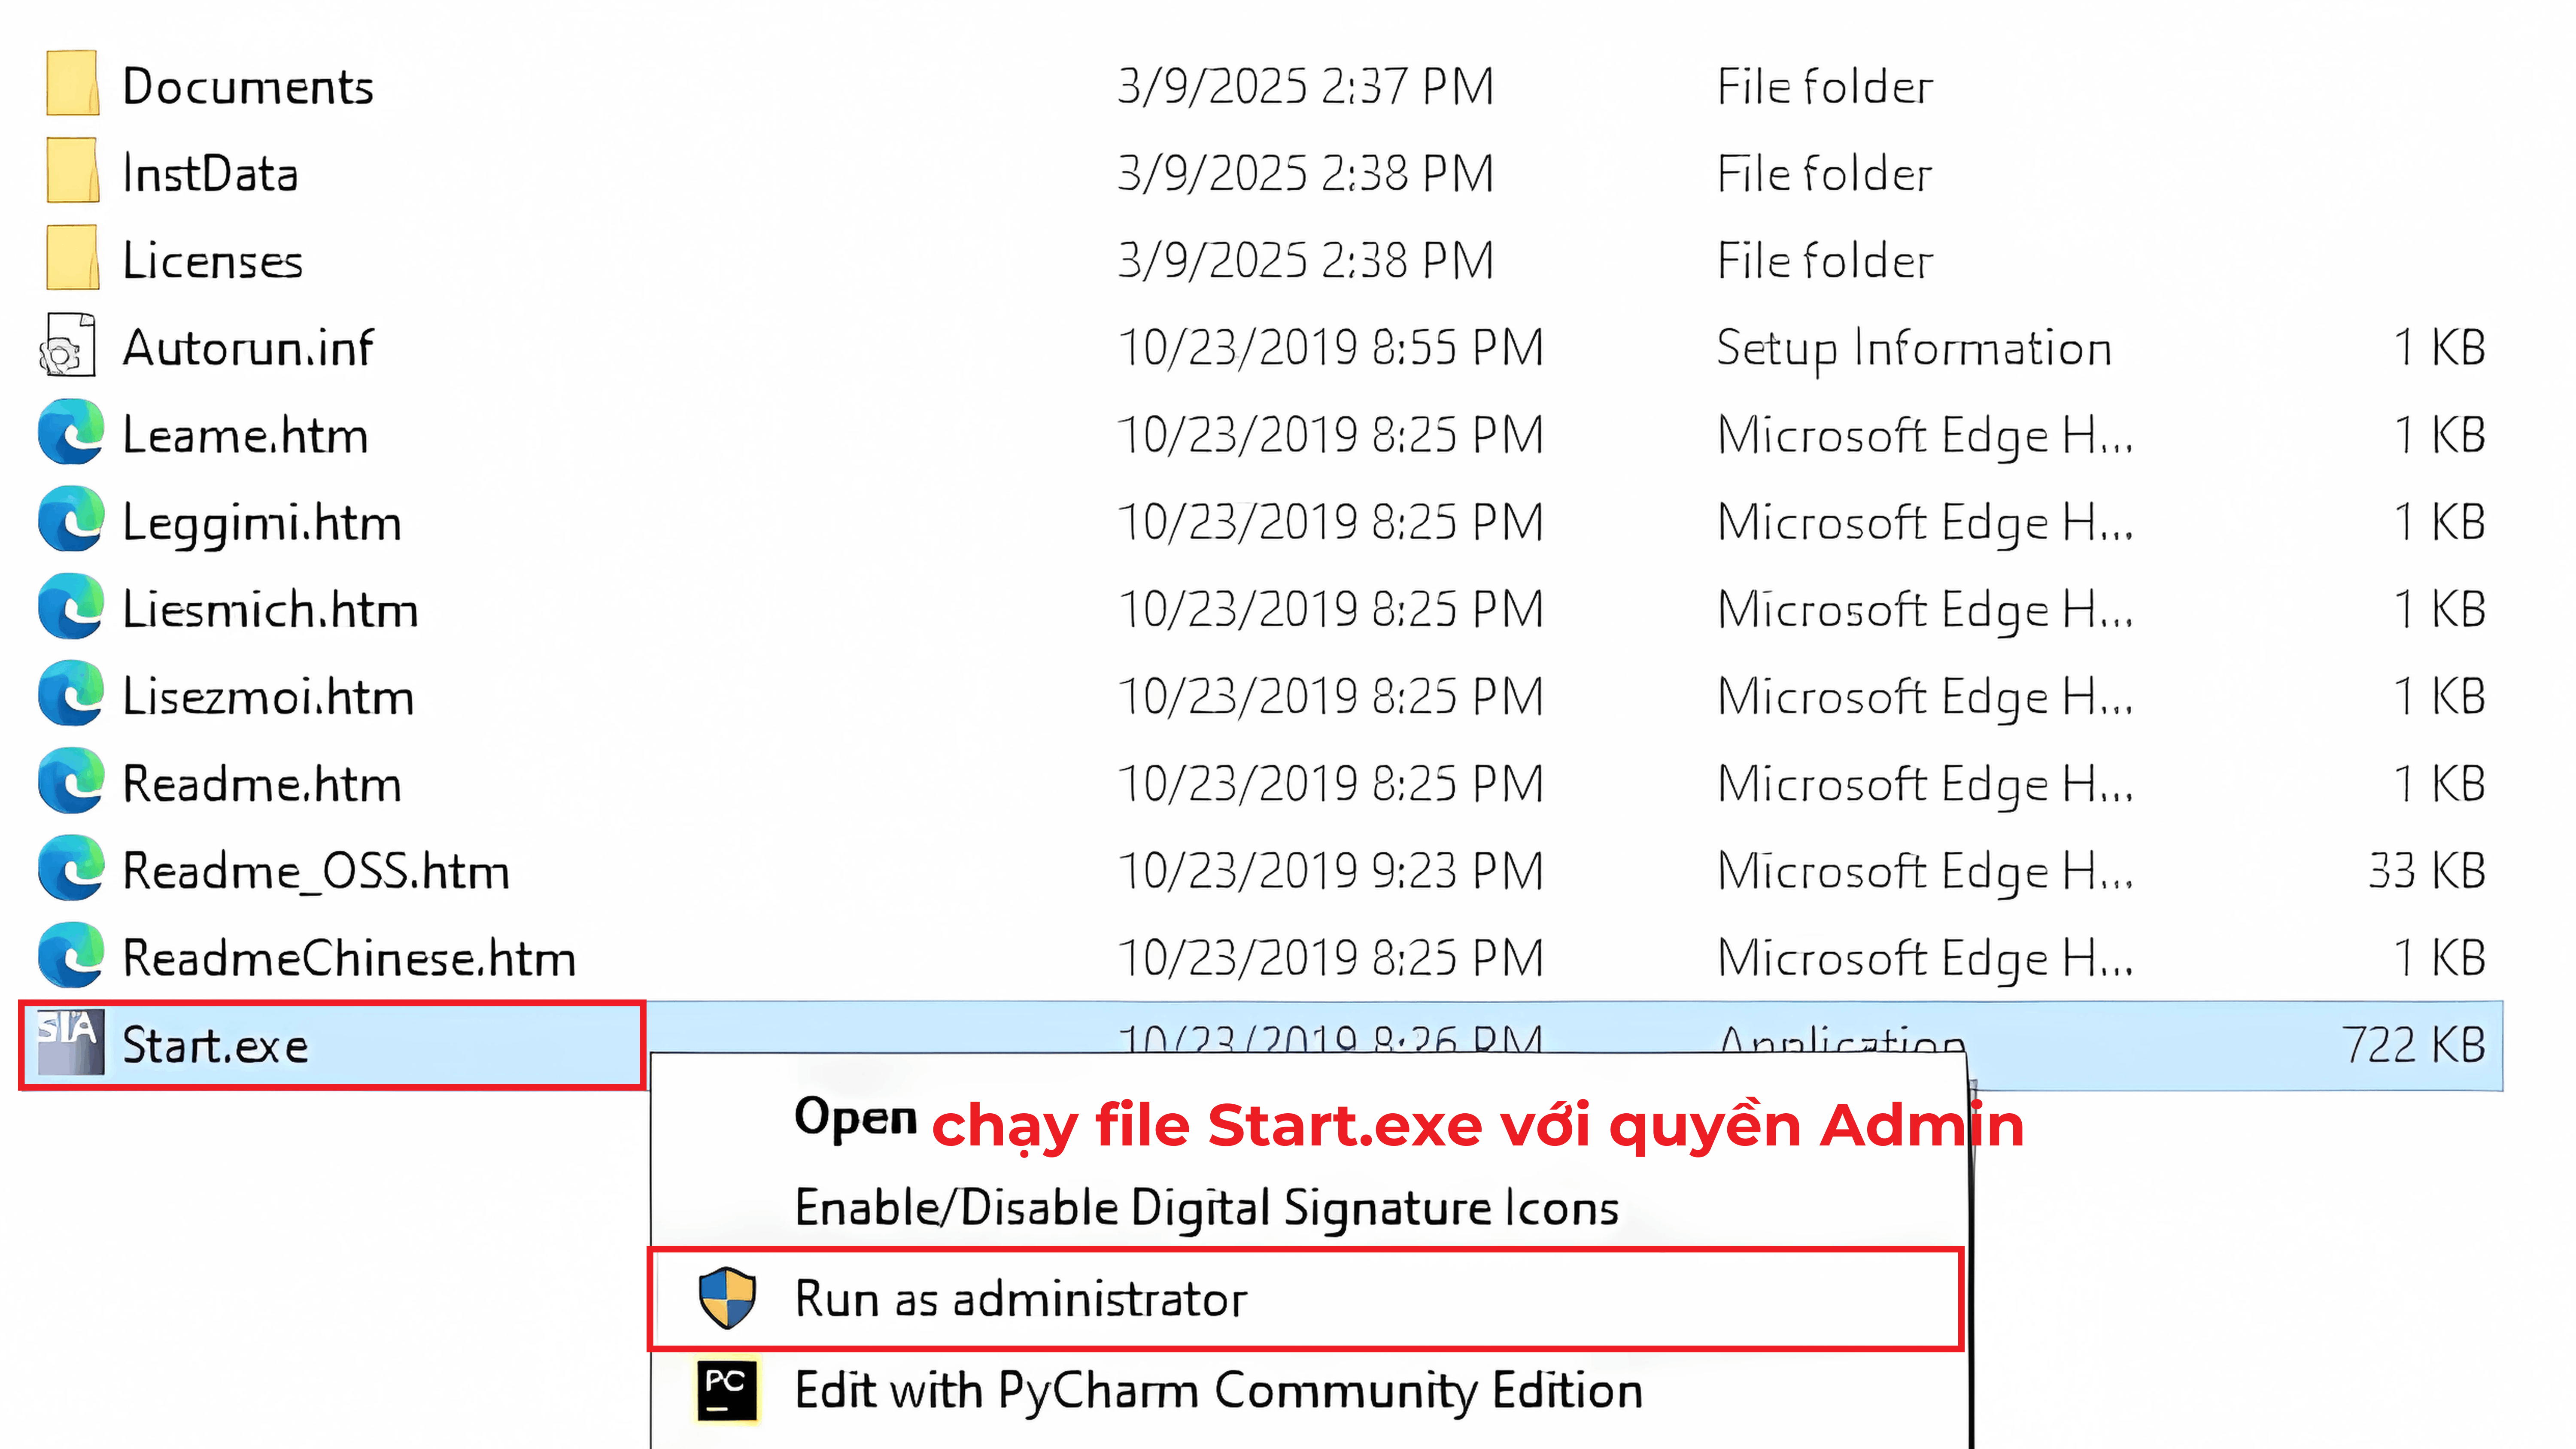Screen dimensions: 2576x1449
Task: Select the Readme.htm file name
Action: click(262, 783)
